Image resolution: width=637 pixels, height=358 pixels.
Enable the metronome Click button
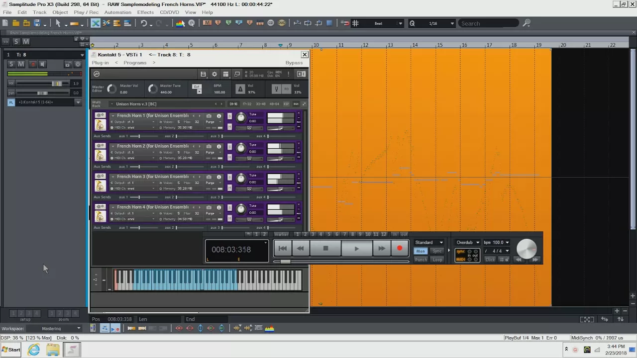click(x=490, y=260)
